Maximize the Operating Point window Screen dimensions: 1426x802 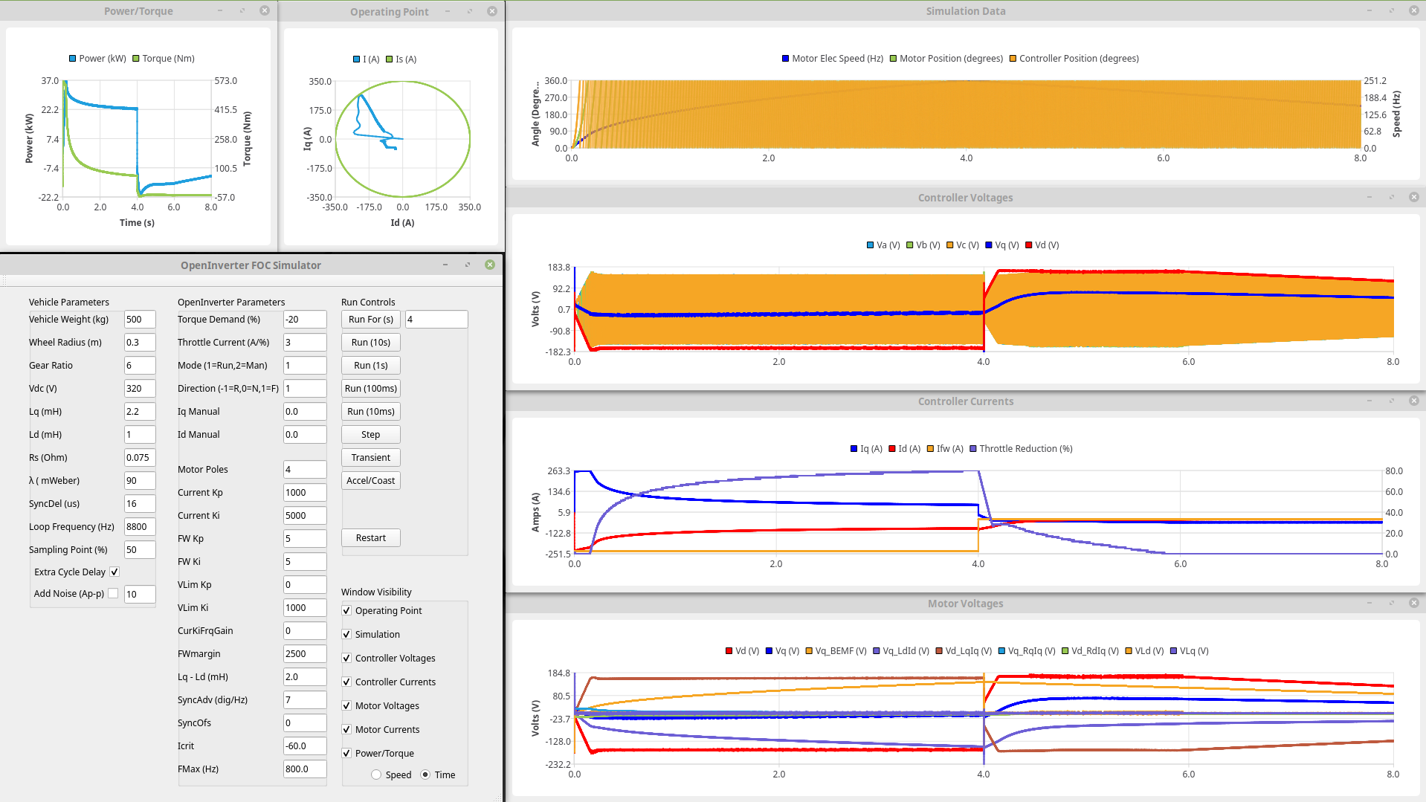(469, 11)
